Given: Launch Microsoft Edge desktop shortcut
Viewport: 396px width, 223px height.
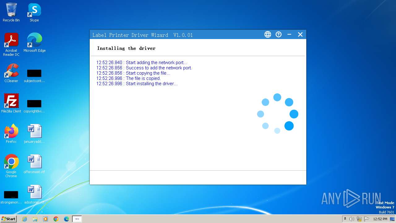Looking at the screenshot, I should [34, 43].
